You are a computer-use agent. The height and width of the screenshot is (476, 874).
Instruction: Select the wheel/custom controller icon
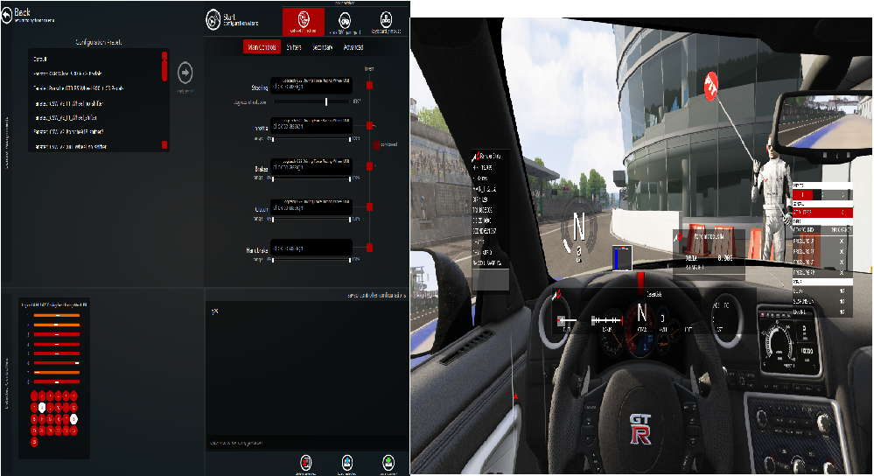[x=304, y=21]
